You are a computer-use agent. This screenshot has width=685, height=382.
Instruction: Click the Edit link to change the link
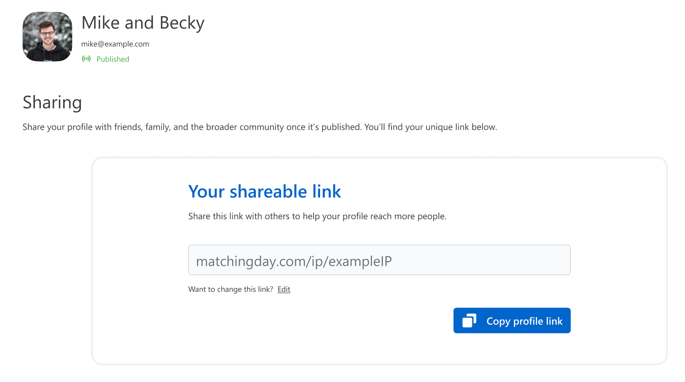point(284,289)
